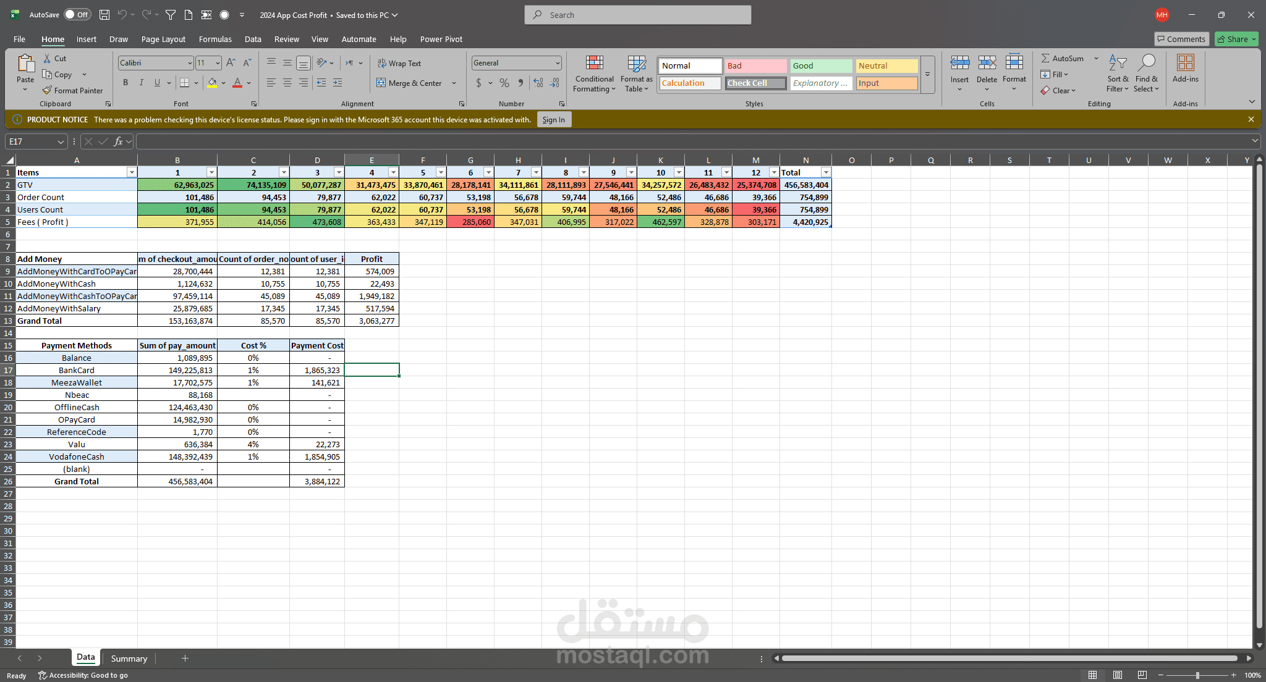Image resolution: width=1266 pixels, height=682 pixels.
Task: Apply Bold formatting
Action: pyautogui.click(x=125, y=82)
